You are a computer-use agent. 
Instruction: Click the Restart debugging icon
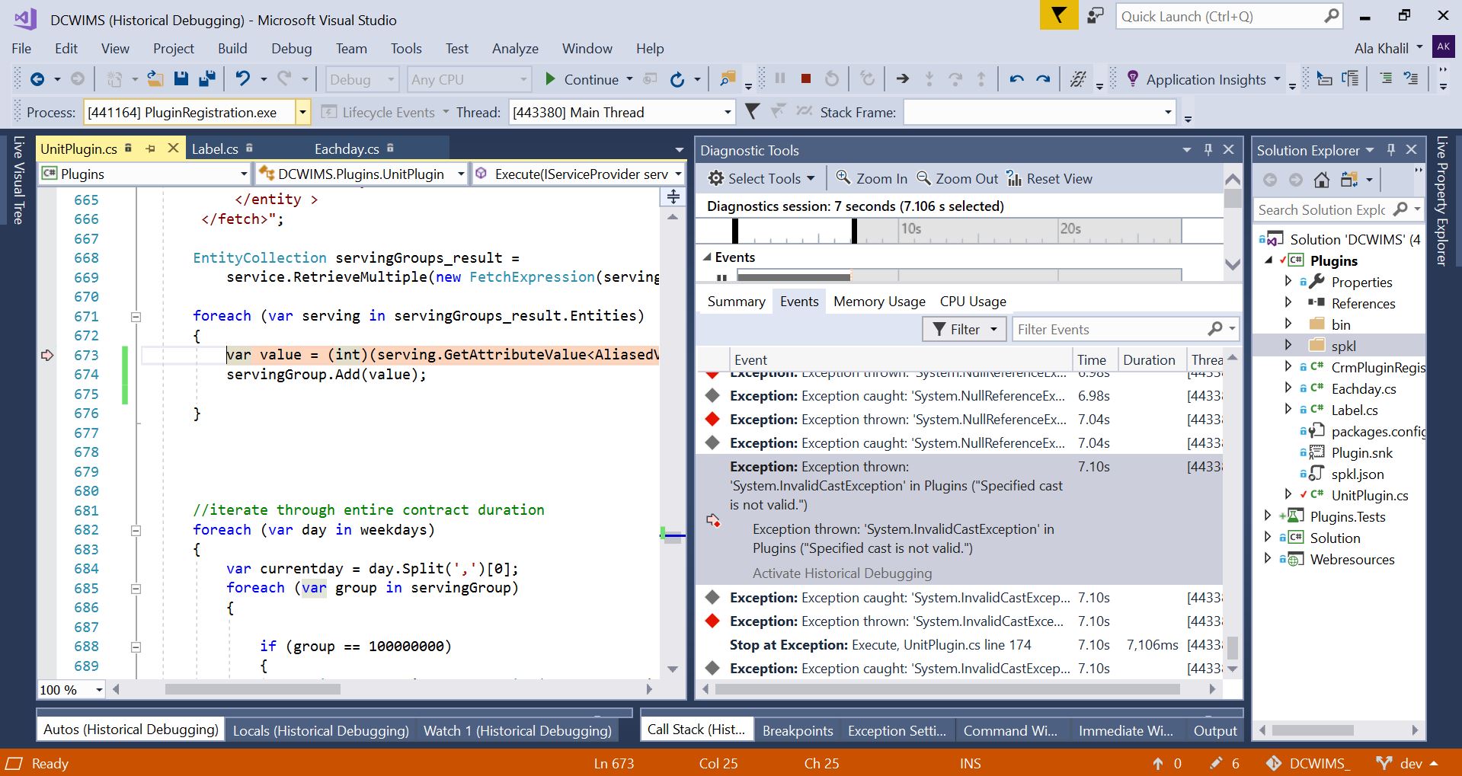coord(831,78)
